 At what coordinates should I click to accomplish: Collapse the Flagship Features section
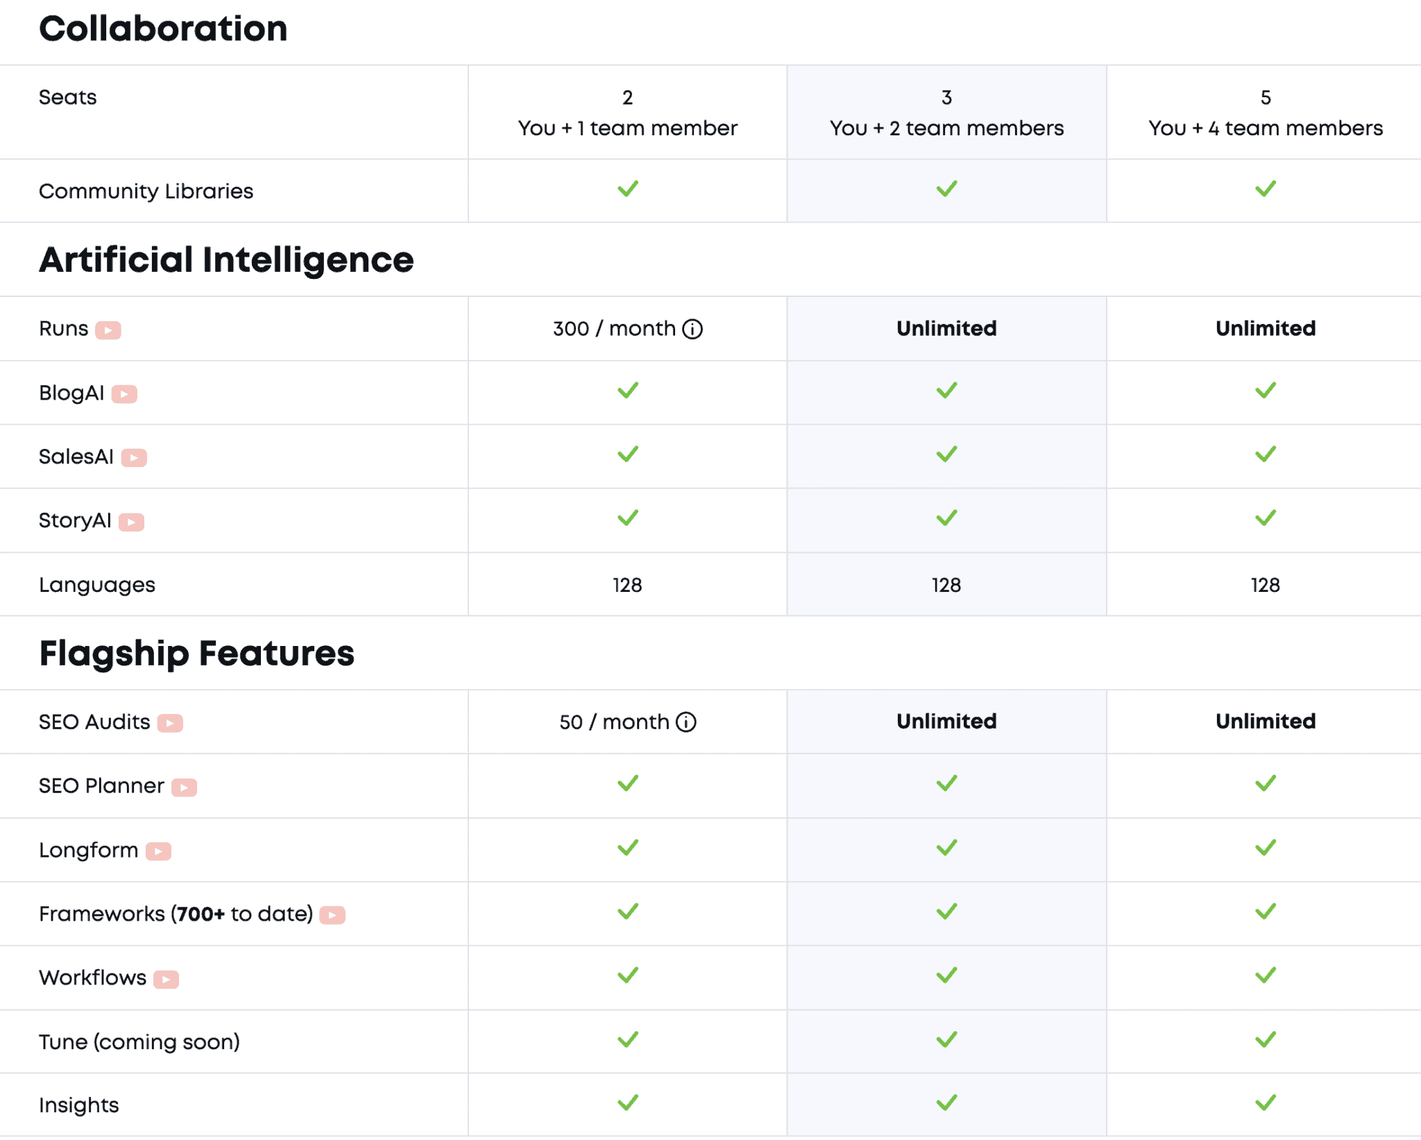click(x=197, y=652)
